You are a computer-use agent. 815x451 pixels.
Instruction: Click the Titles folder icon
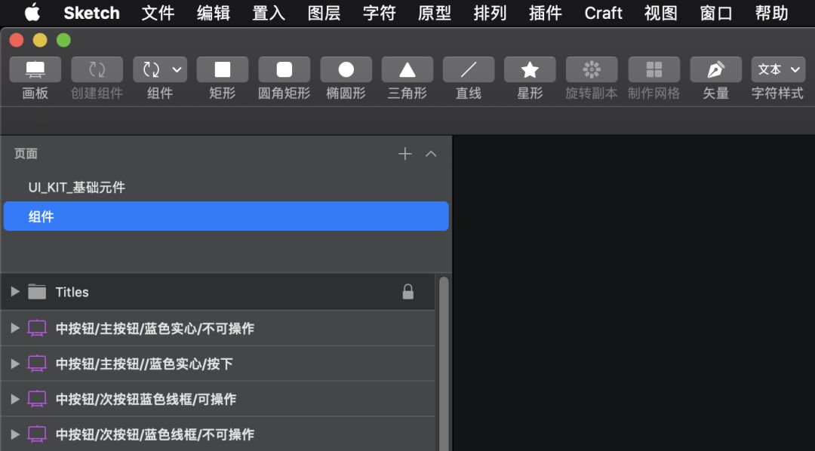click(x=37, y=292)
